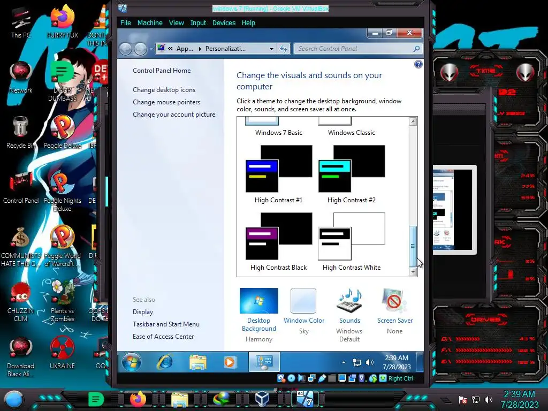
Task: Open the View menu
Action: coord(176,22)
